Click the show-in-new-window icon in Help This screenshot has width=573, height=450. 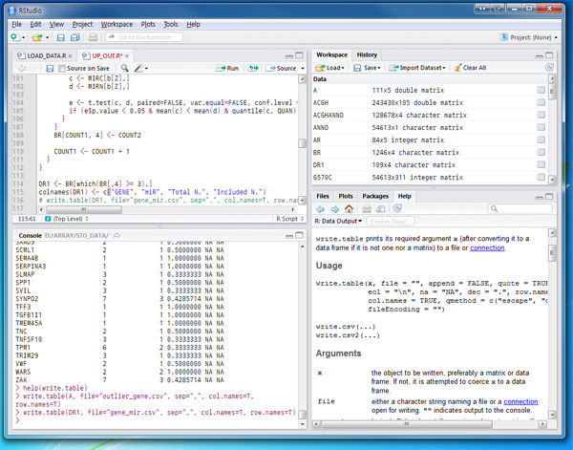coord(380,208)
